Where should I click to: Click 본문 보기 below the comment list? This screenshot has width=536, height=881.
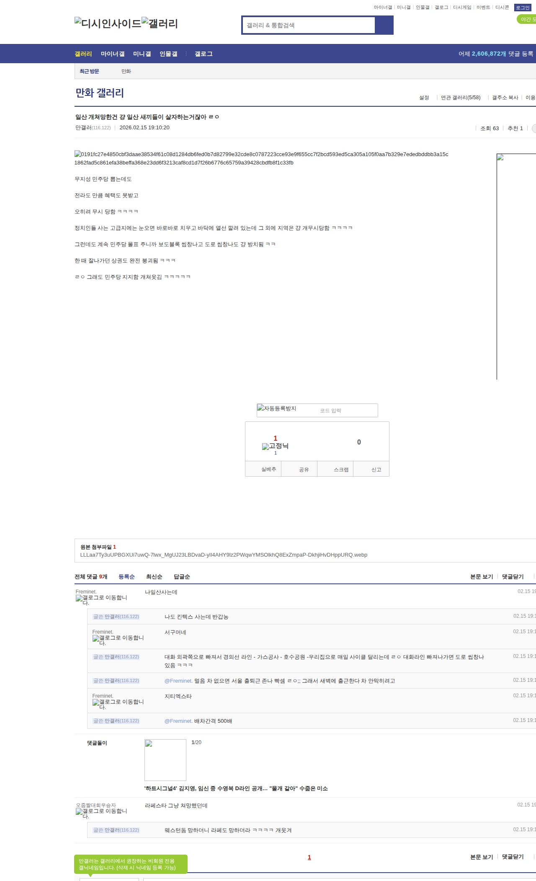(482, 857)
